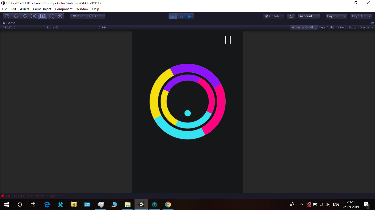Open the Windows Start menu
Viewport: 375px width, 210px height.
(x=7, y=205)
